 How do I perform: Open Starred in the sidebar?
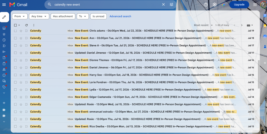(x=4, y=34)
